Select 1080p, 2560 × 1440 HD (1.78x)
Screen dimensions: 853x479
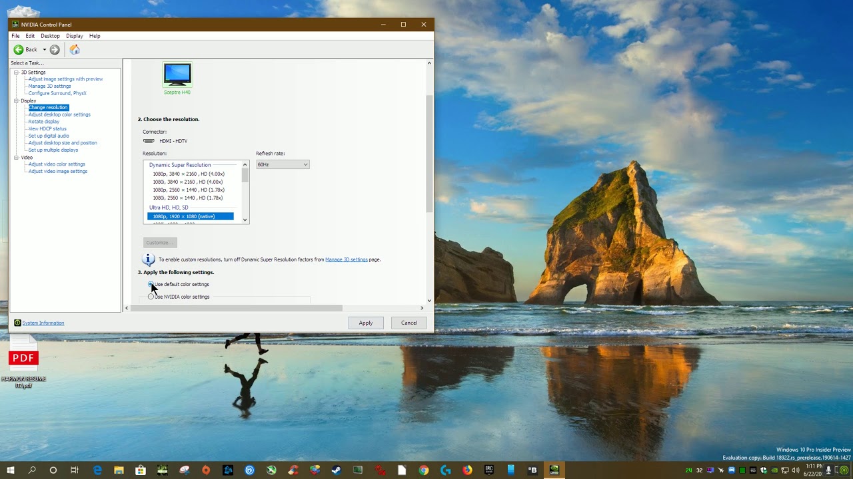tap(189, 190)
